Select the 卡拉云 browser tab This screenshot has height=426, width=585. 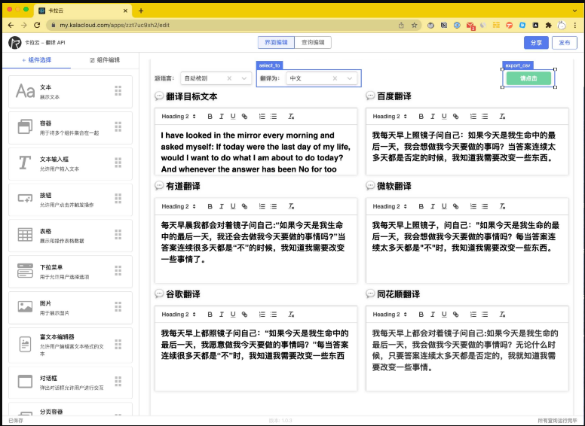coord(83,11)
